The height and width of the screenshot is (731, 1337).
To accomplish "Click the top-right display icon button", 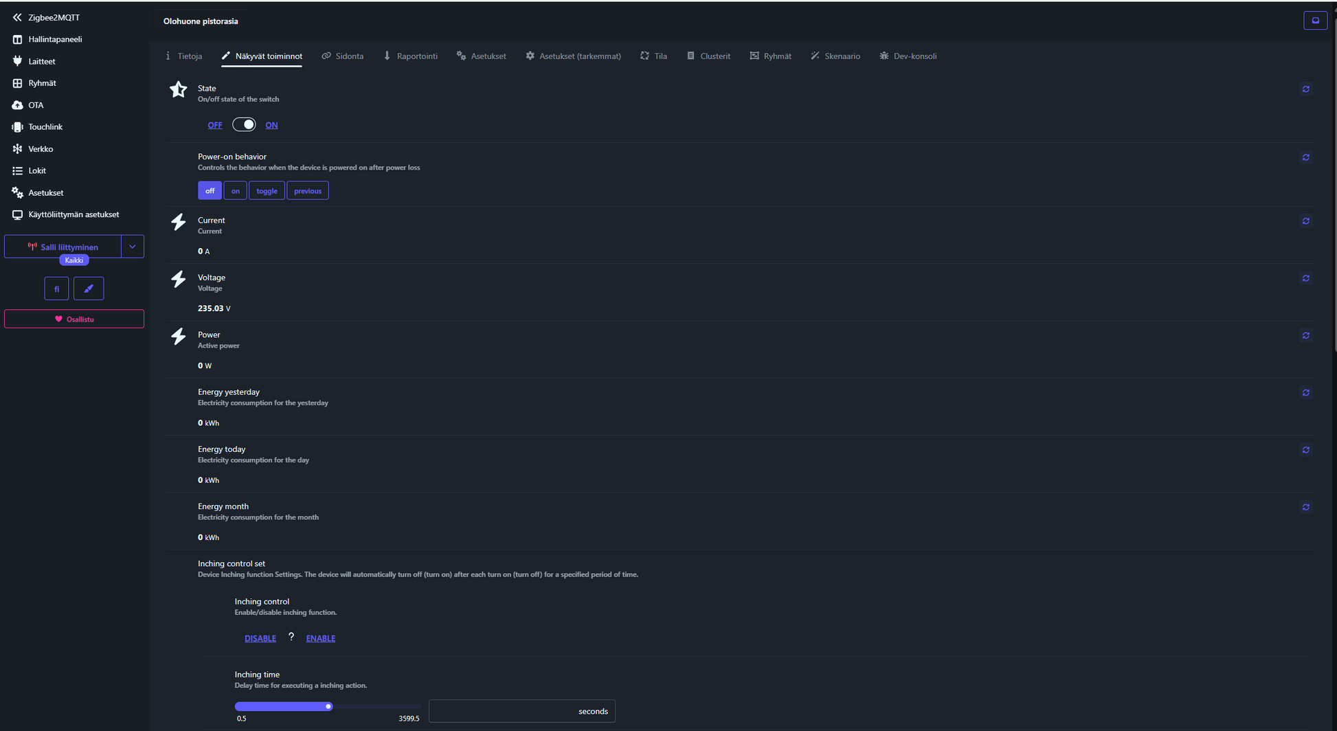I will (1315, 21).
